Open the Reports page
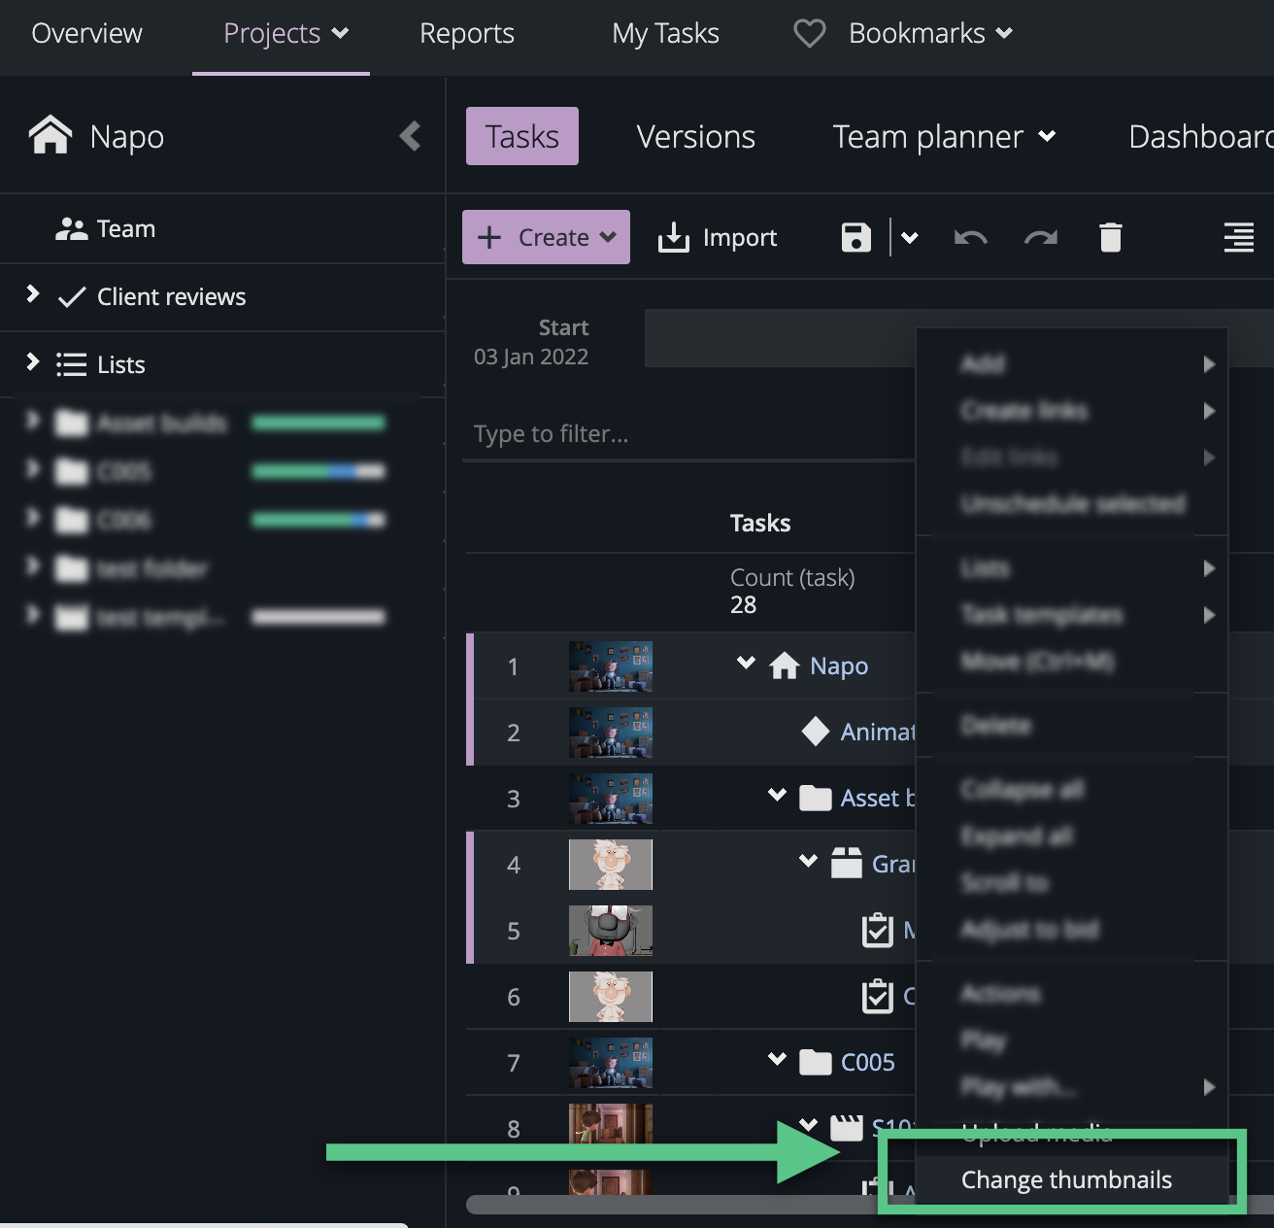The width and height of the screenshot is (1274, 1228). 466,33
